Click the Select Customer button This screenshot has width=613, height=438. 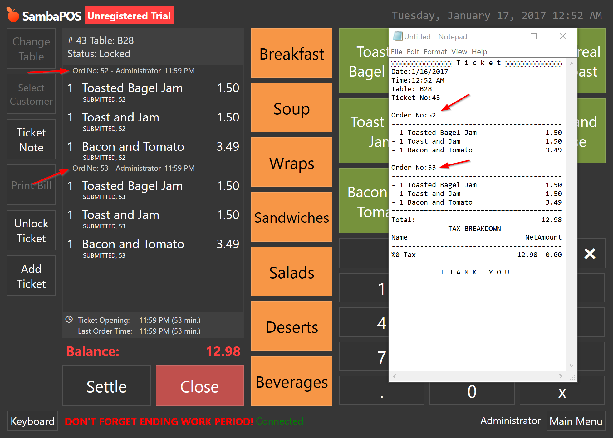point(31,94)
